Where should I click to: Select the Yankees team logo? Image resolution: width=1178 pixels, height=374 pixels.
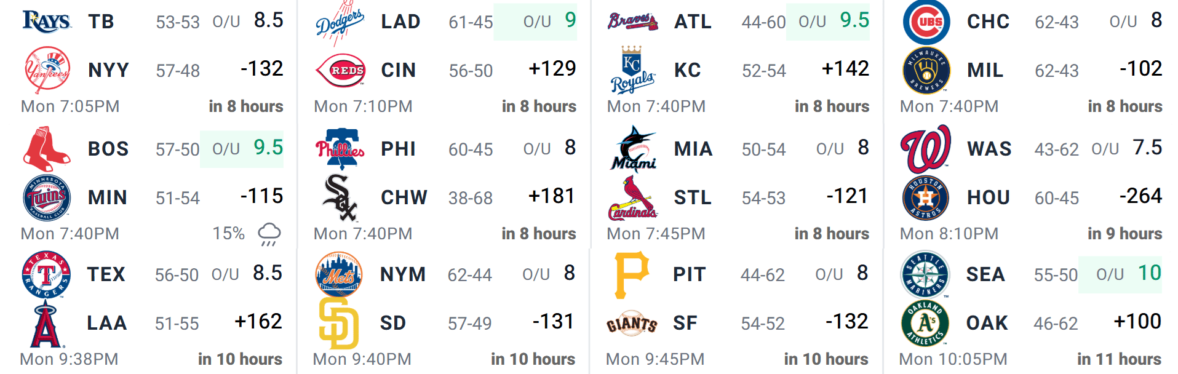tap(47, 70)
